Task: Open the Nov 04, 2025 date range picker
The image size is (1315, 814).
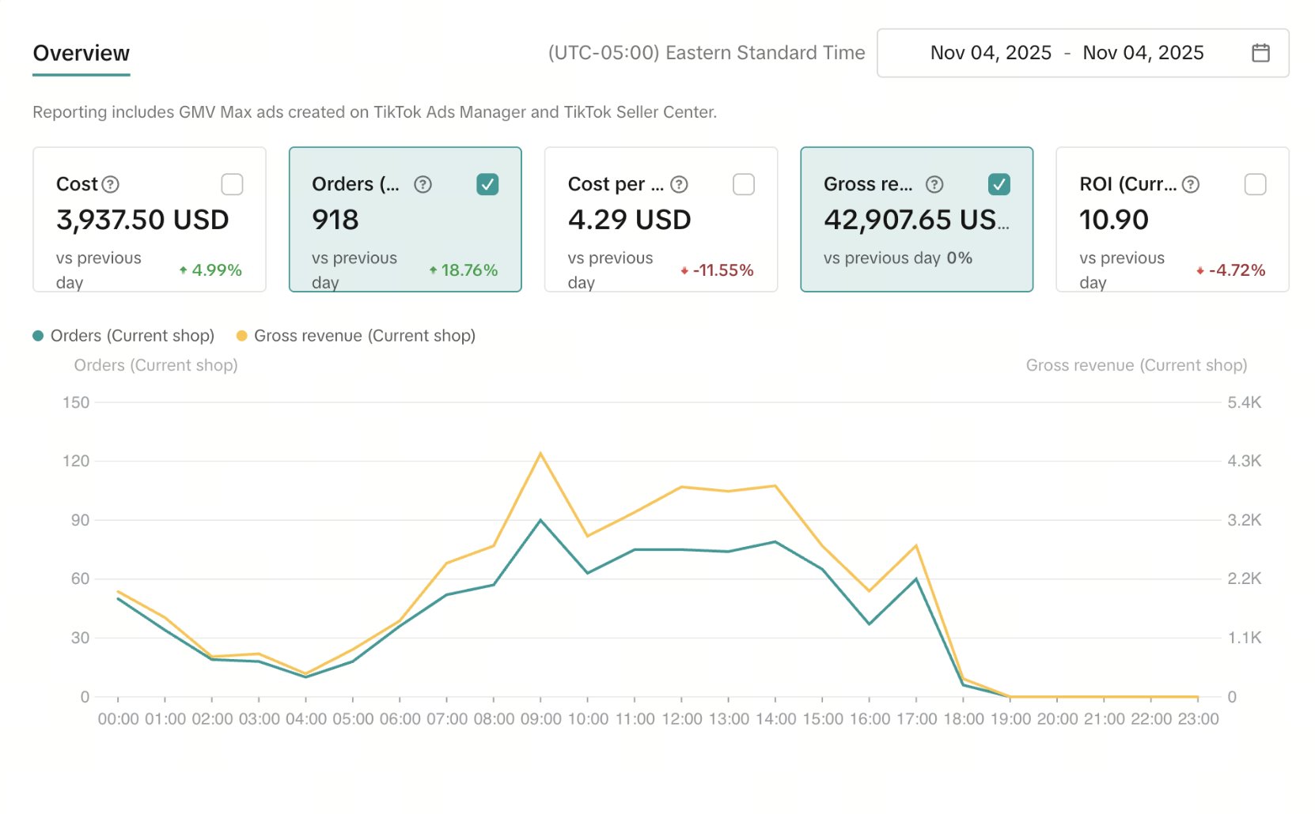Action: [1082, 53]
